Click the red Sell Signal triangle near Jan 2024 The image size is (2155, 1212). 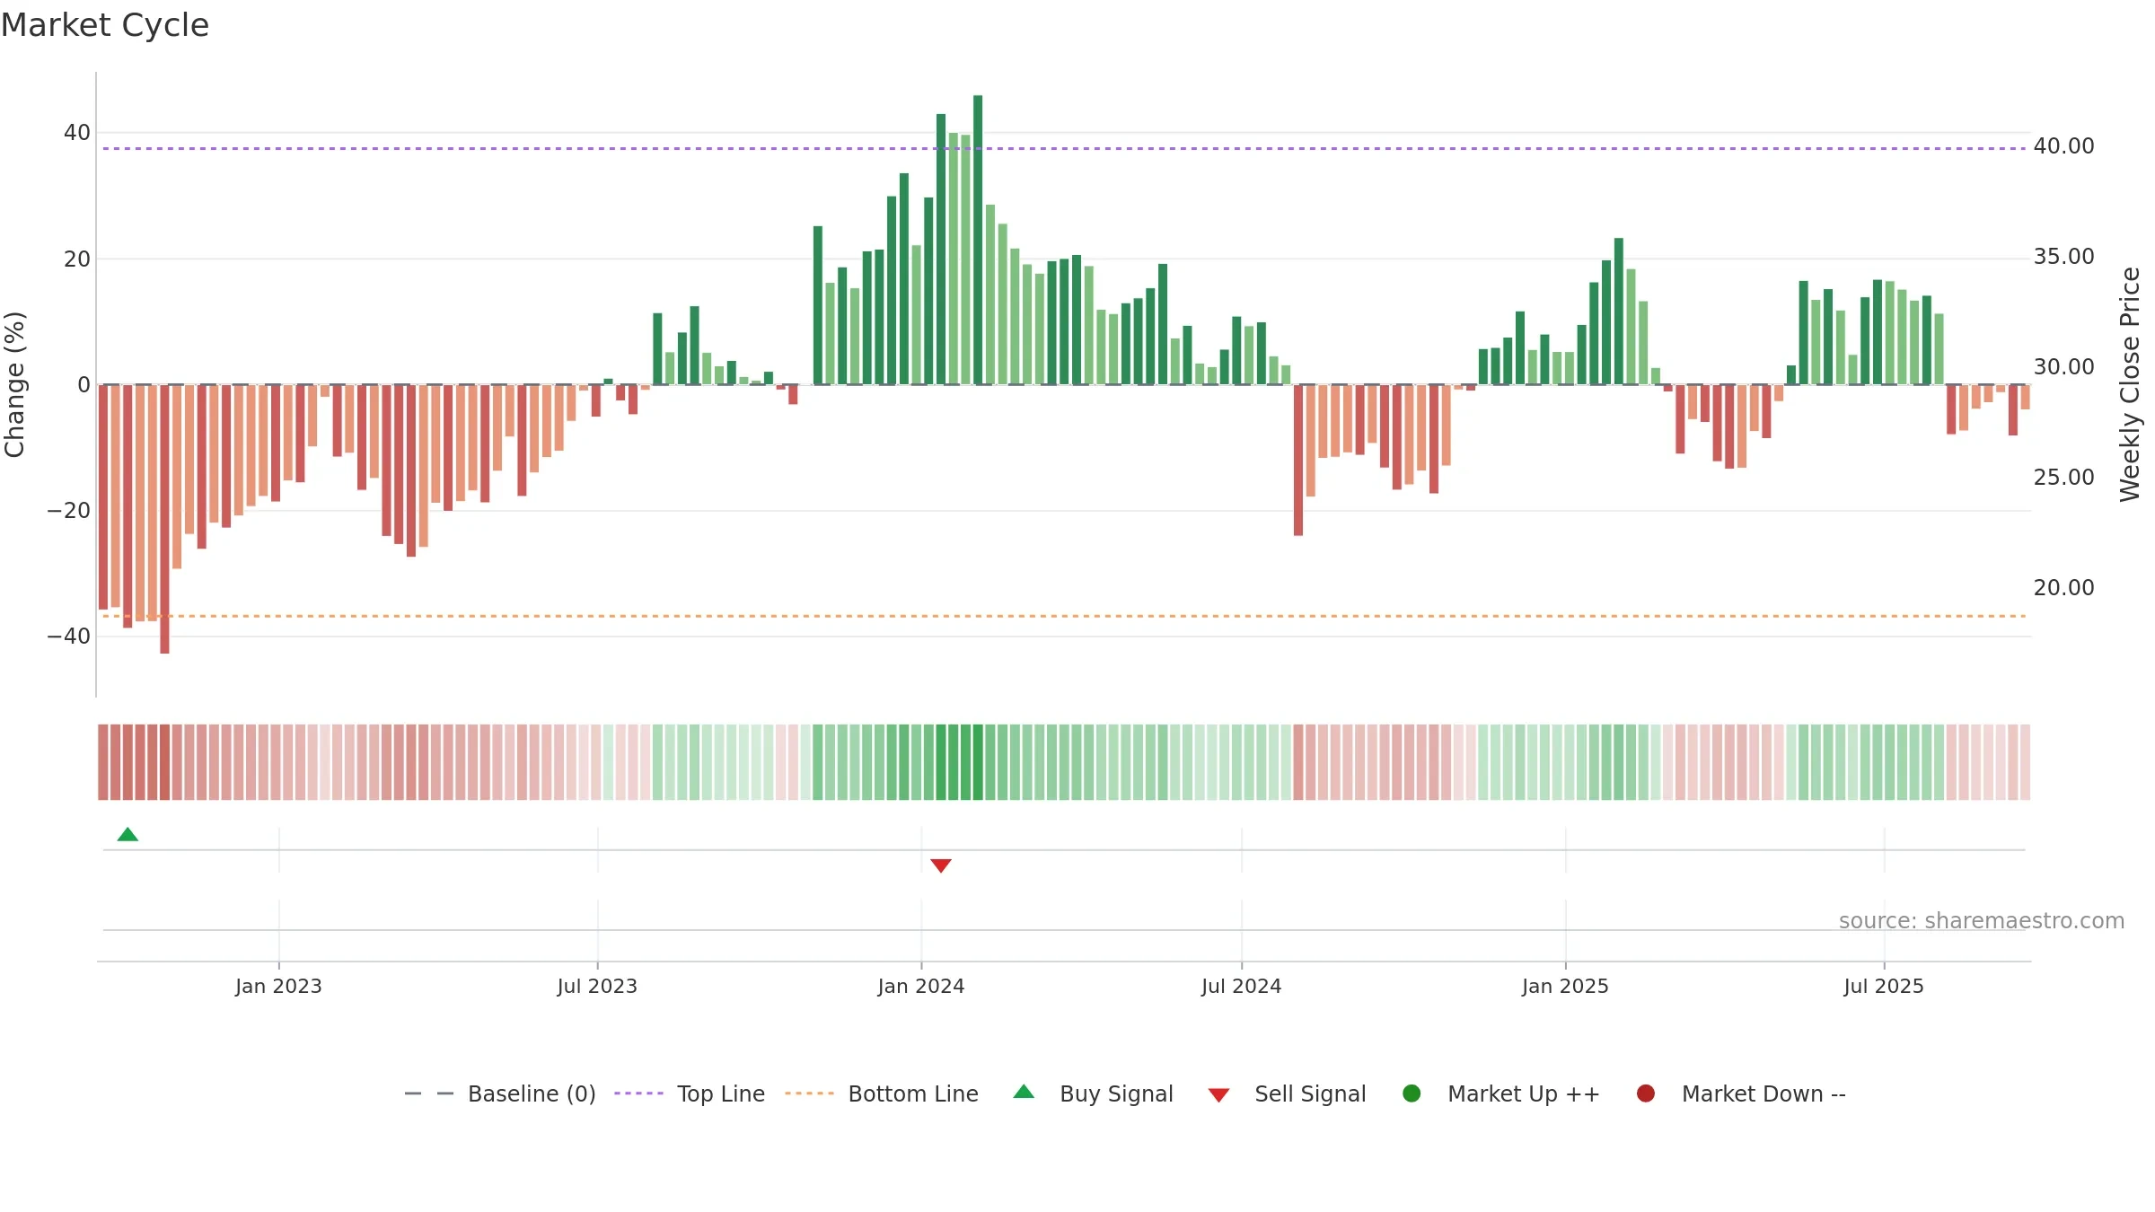tap(941, 865)
